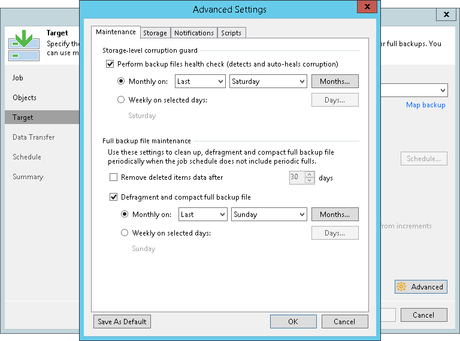Decrease the deleted items days value

click(310, 180)
